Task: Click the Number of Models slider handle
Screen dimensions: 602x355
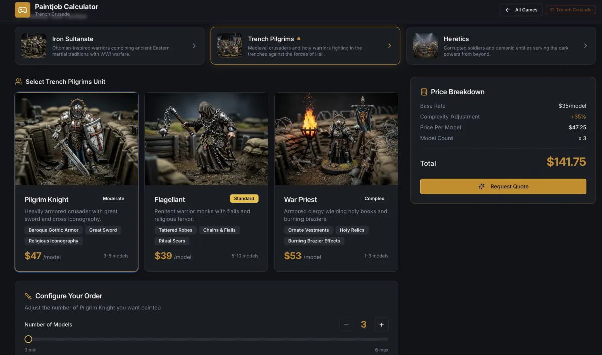Action: [28, 339]
